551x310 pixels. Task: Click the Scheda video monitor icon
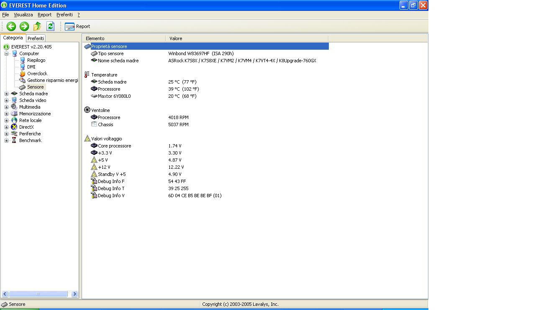pyautogui.click(x=14, y=100)
